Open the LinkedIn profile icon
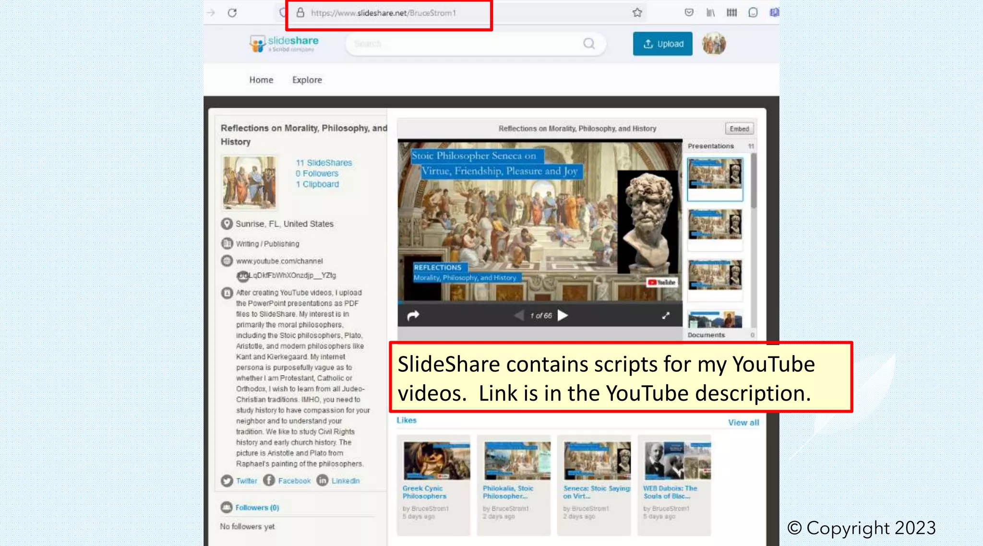The image size is (983, 546). click(x=323, y=480)
